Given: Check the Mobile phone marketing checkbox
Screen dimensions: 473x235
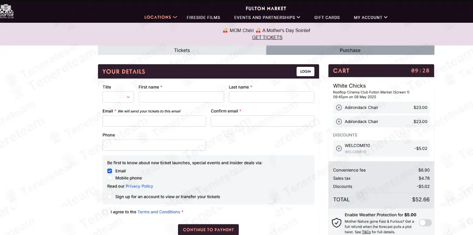Looking at the screenshot, I should pyautogui.click(x=109, y=178).
